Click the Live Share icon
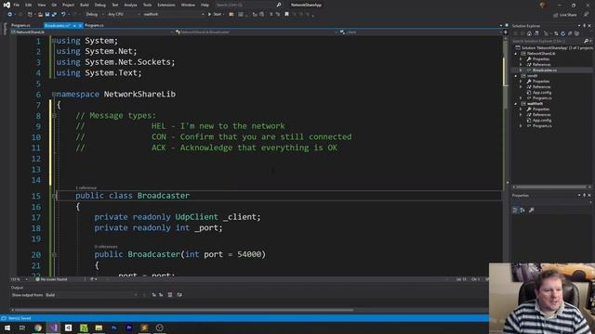 [x=556, y=15]
